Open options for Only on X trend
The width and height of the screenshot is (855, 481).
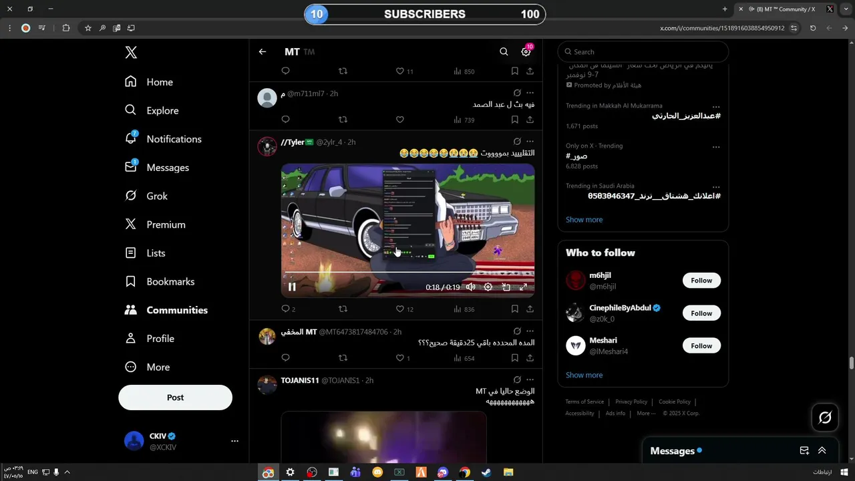tap(716, 146)
